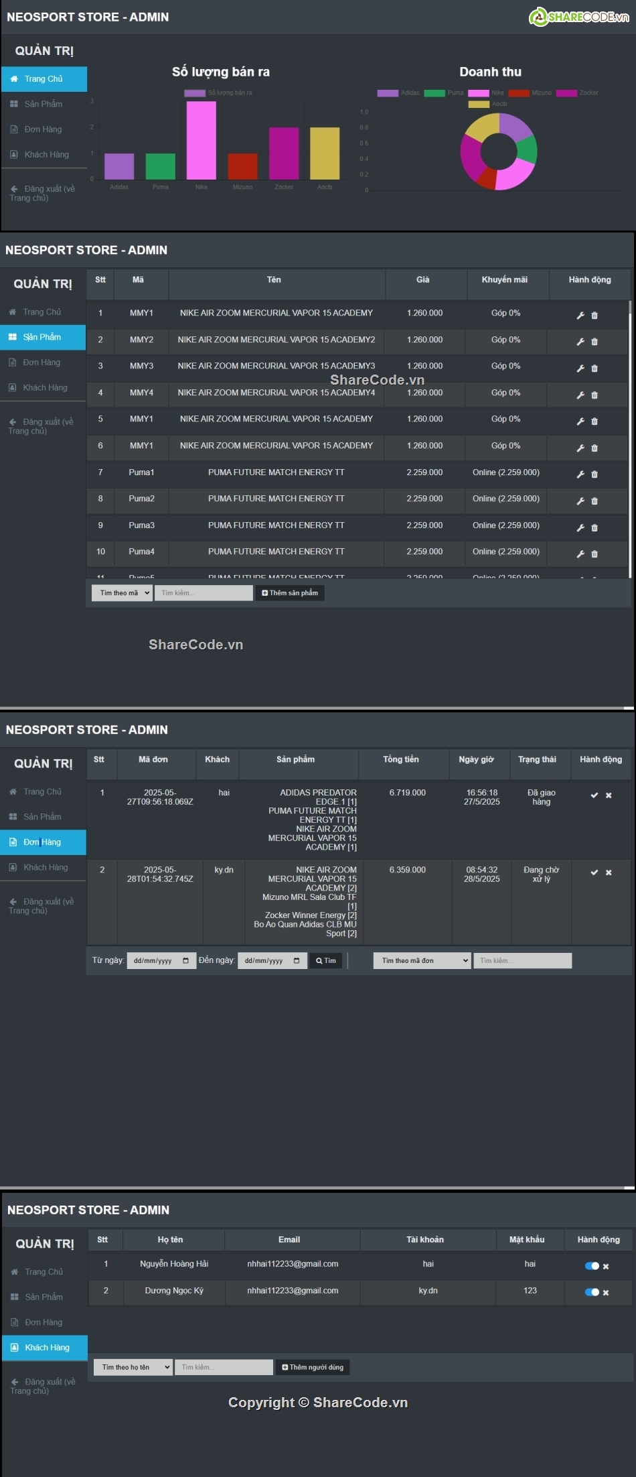Toggle the Zocker legend entry in Doanh thu chart
The width and height of the screenshot is (636, 1477).
577,93
